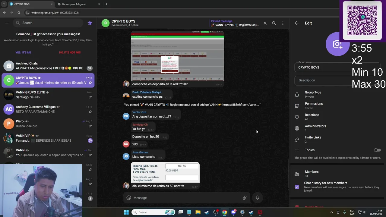The image size is (386, 217).
Task: Open Anthony Cuaresma Villegas chat
Action: [x=48, y=109]
